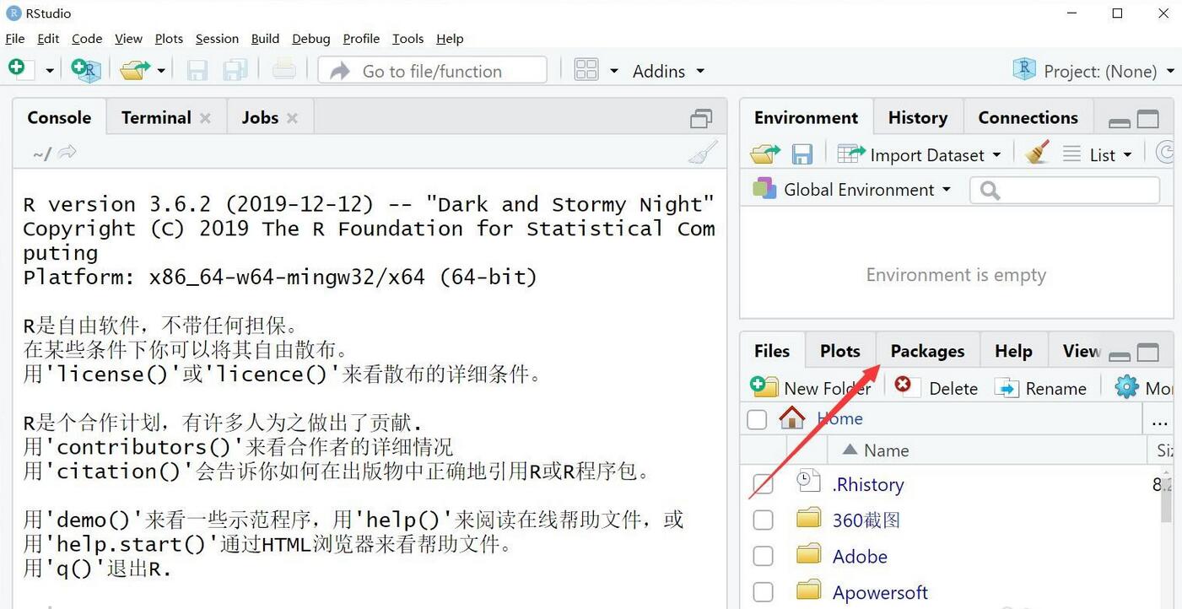Focus the Go to file/function field
The width and height of the screenshot is (1182, 609).
click(x=433, y=71)
